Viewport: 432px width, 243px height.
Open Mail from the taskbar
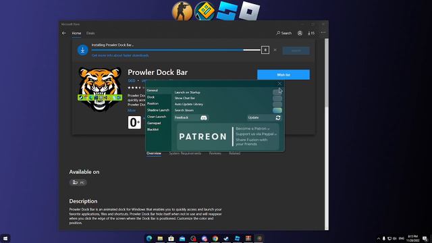182,238
